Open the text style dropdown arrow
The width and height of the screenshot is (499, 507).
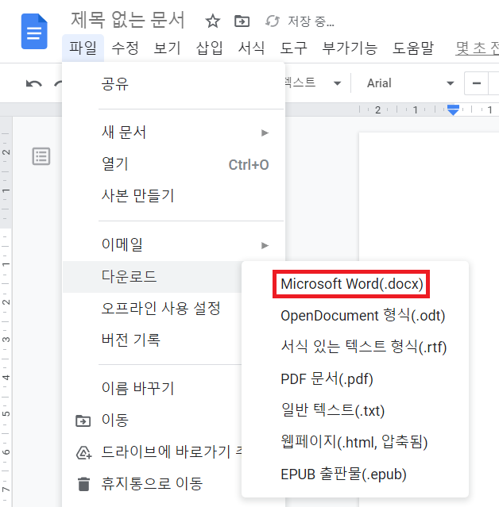coord(337,83)
